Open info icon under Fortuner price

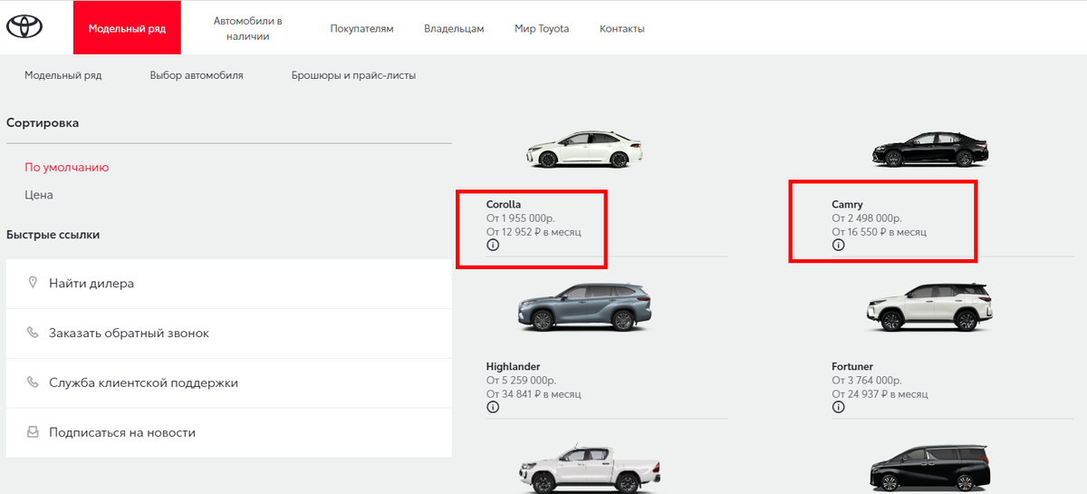(838, 407)
